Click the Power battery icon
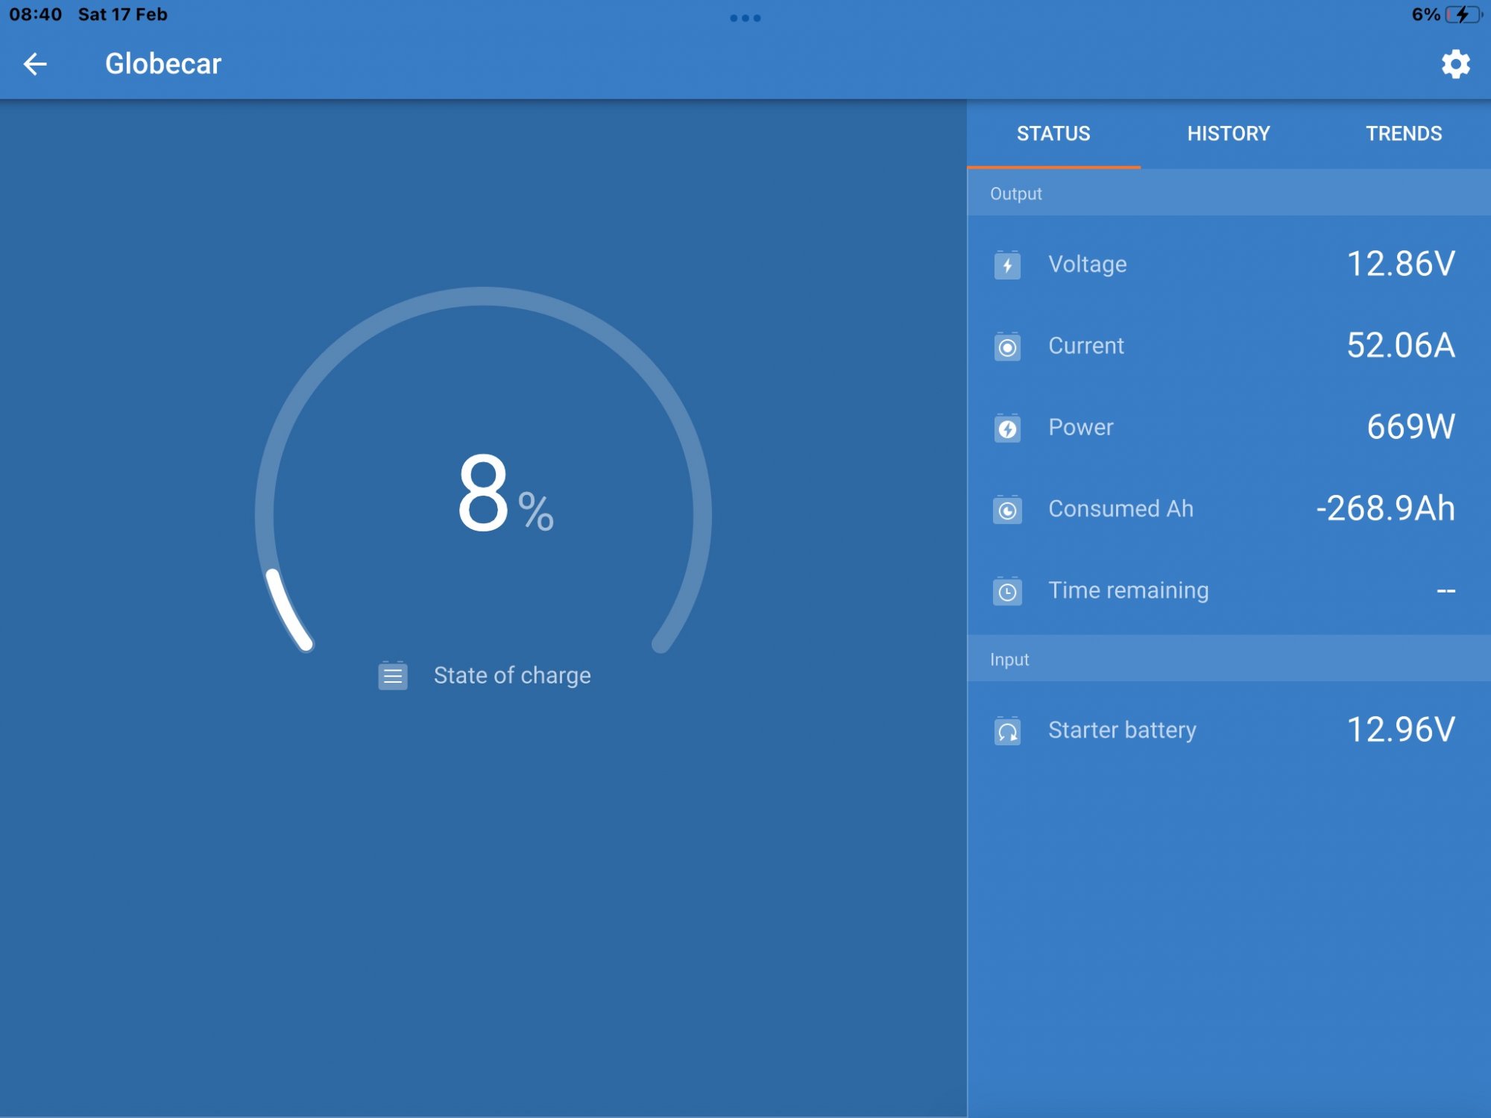This screenshot has height=1118, width=1491. (x=1007, y=428)
